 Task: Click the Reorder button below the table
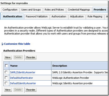click(x=31, y=90)
